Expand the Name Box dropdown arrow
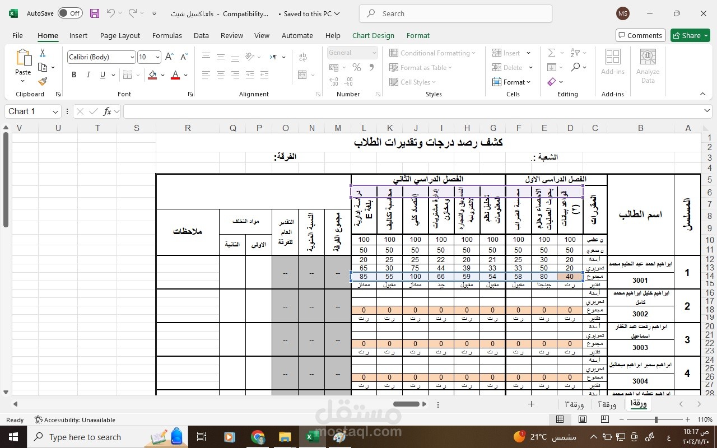Screen dimensions: 717x448 tap(55, 111)
